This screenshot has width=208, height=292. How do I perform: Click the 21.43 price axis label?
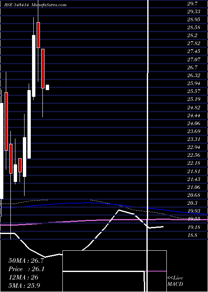point(194,179)
